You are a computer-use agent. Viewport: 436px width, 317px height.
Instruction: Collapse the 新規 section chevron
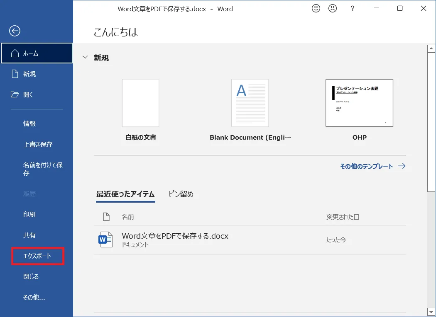point(85,58)
